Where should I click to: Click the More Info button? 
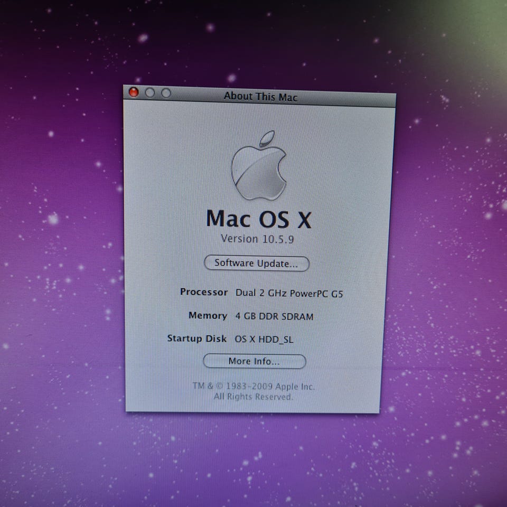point(254,361)
